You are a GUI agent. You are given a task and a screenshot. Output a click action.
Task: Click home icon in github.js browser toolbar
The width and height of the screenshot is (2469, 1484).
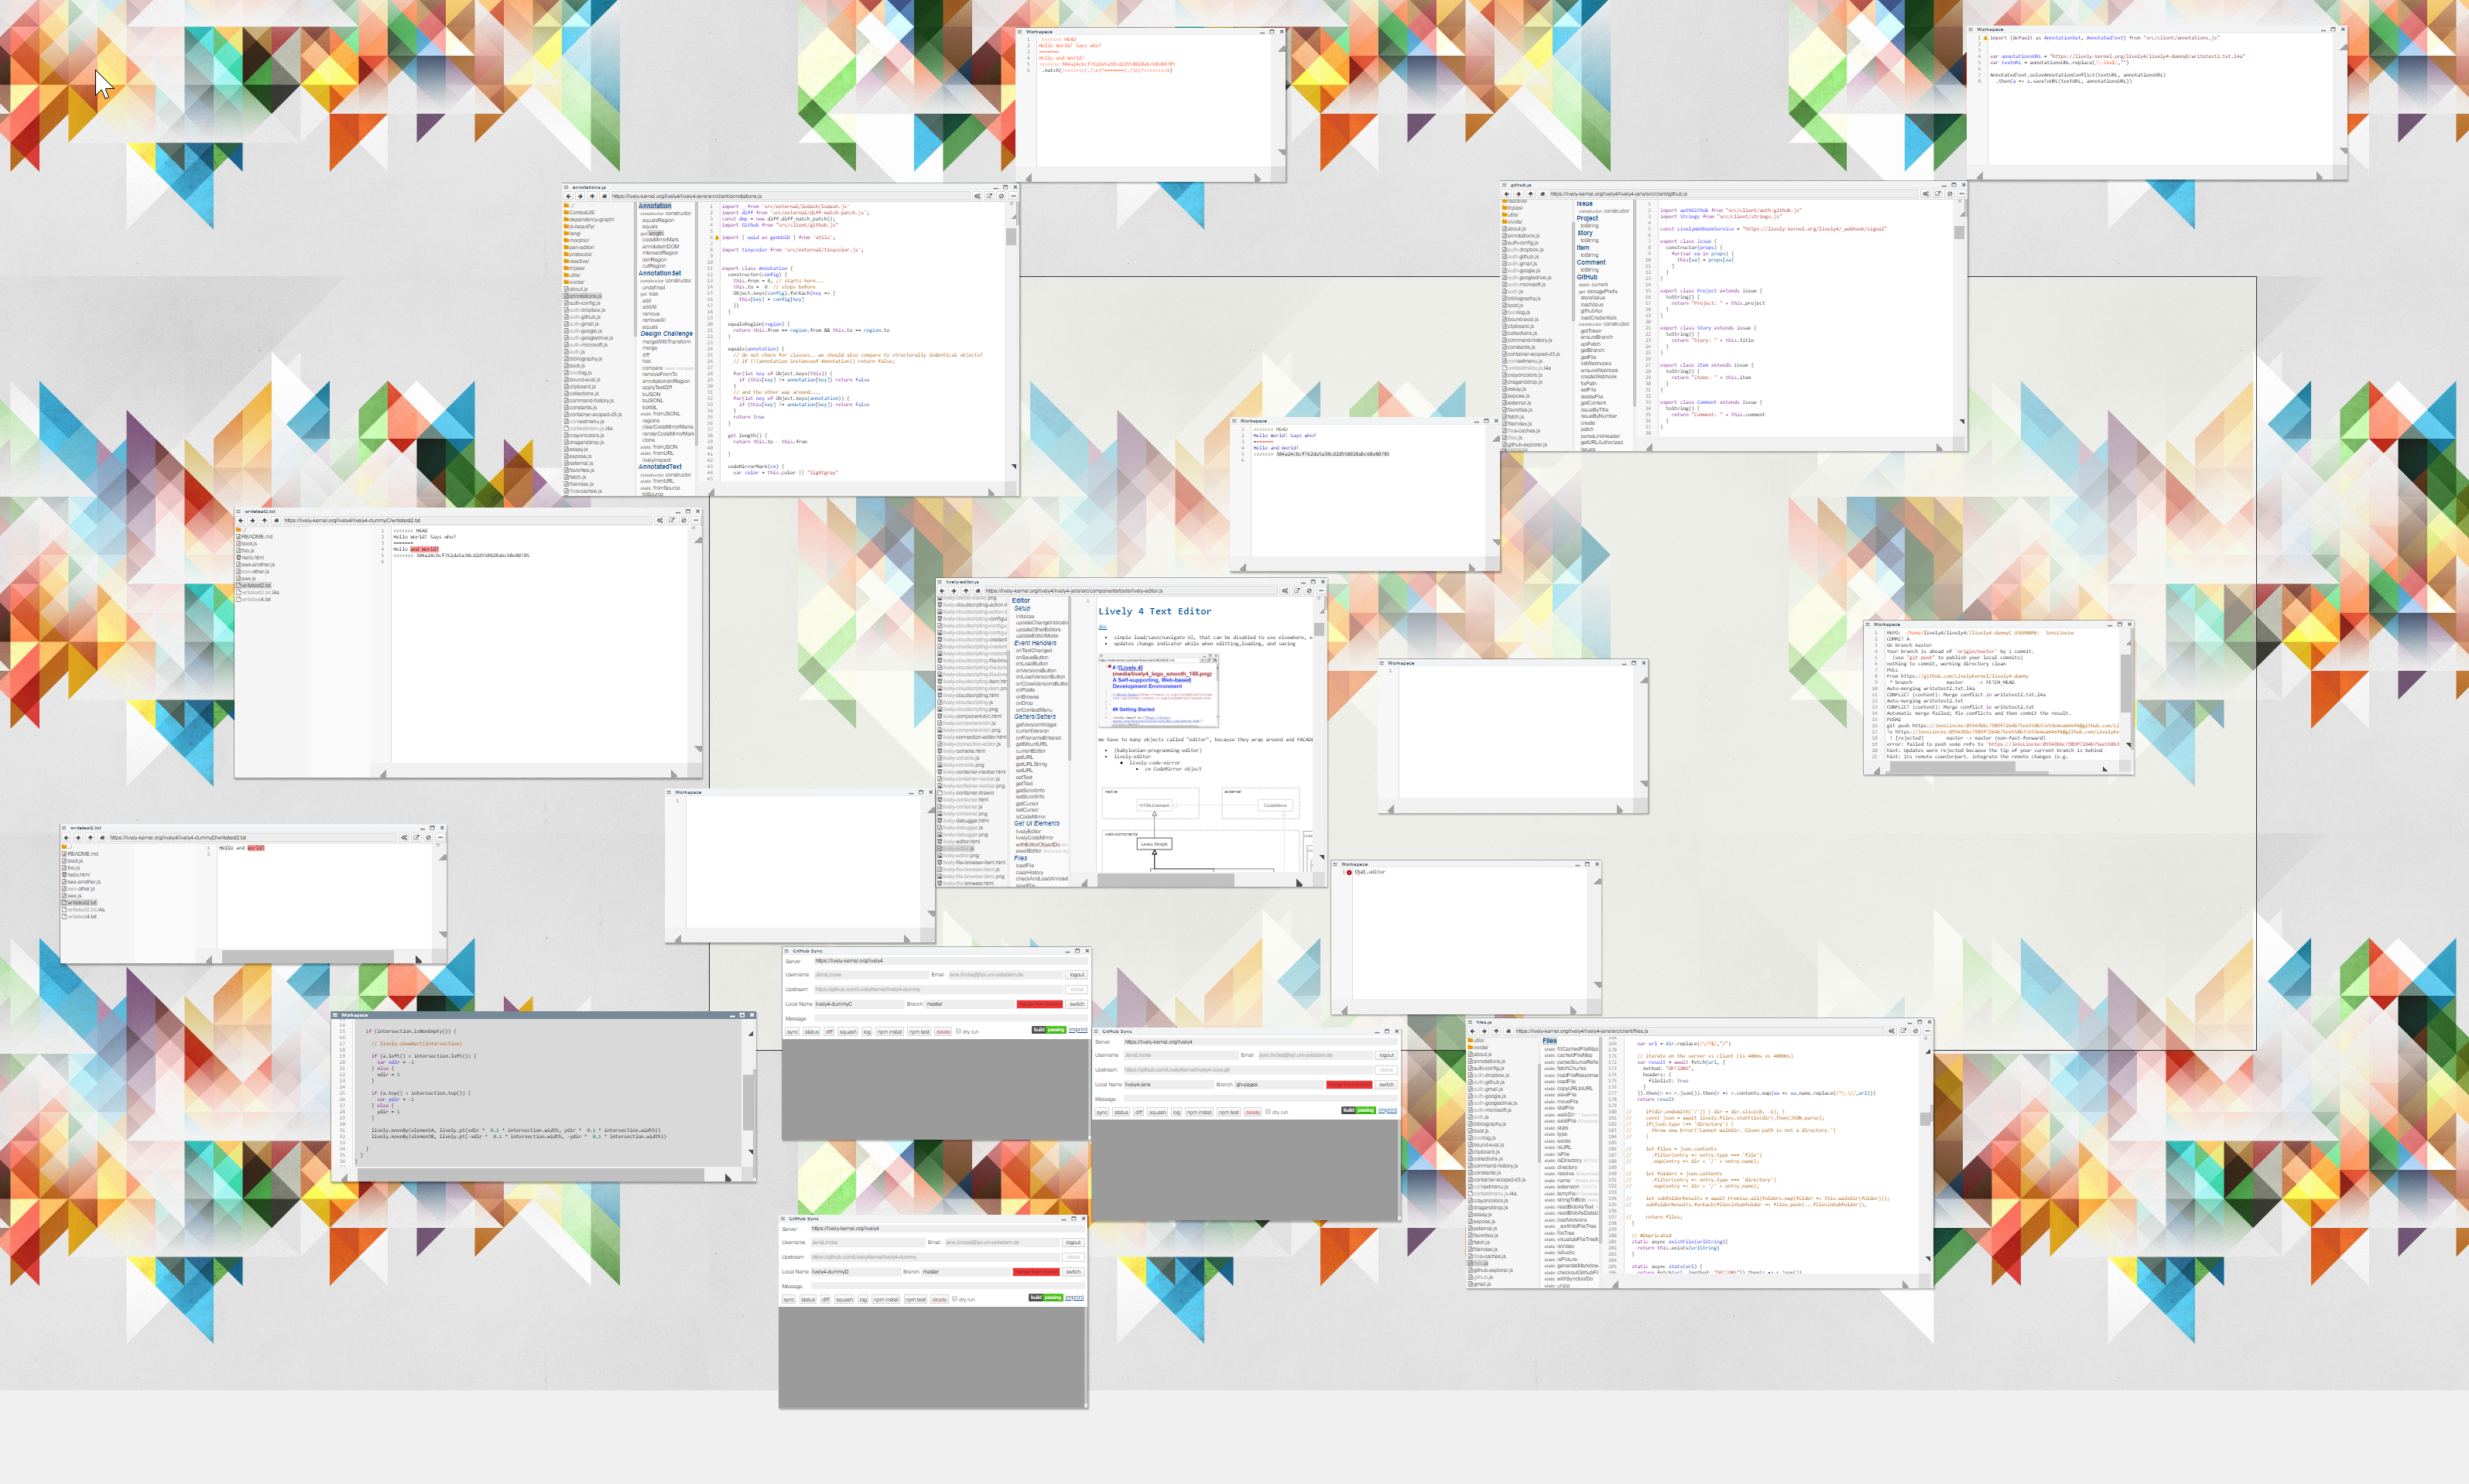click(1542, 194)
